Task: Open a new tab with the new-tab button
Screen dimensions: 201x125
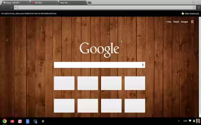Action: (90, 3)
